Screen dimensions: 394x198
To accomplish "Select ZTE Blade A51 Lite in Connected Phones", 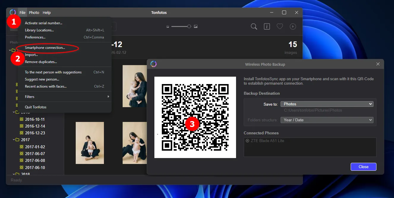I will 268,141.
